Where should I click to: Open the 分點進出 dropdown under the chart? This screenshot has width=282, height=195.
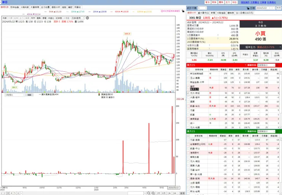[x=24, y=95]
